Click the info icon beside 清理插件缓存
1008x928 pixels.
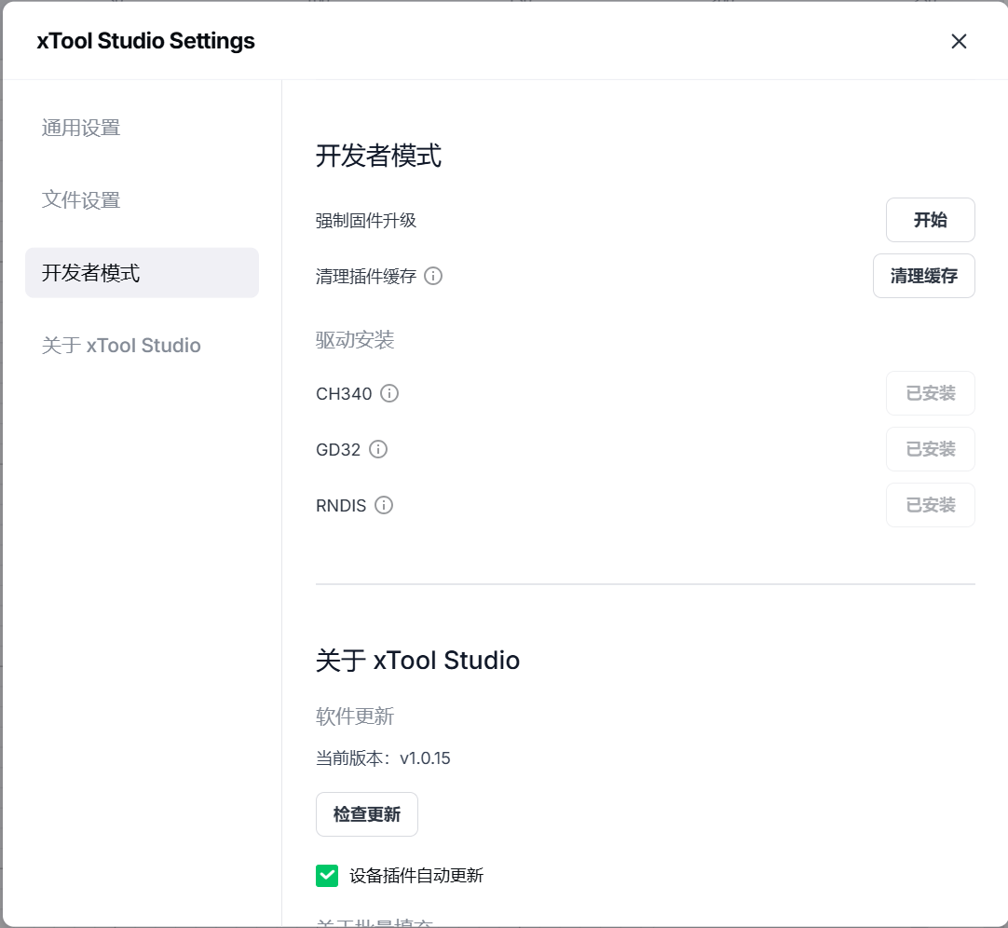[433, 277]
